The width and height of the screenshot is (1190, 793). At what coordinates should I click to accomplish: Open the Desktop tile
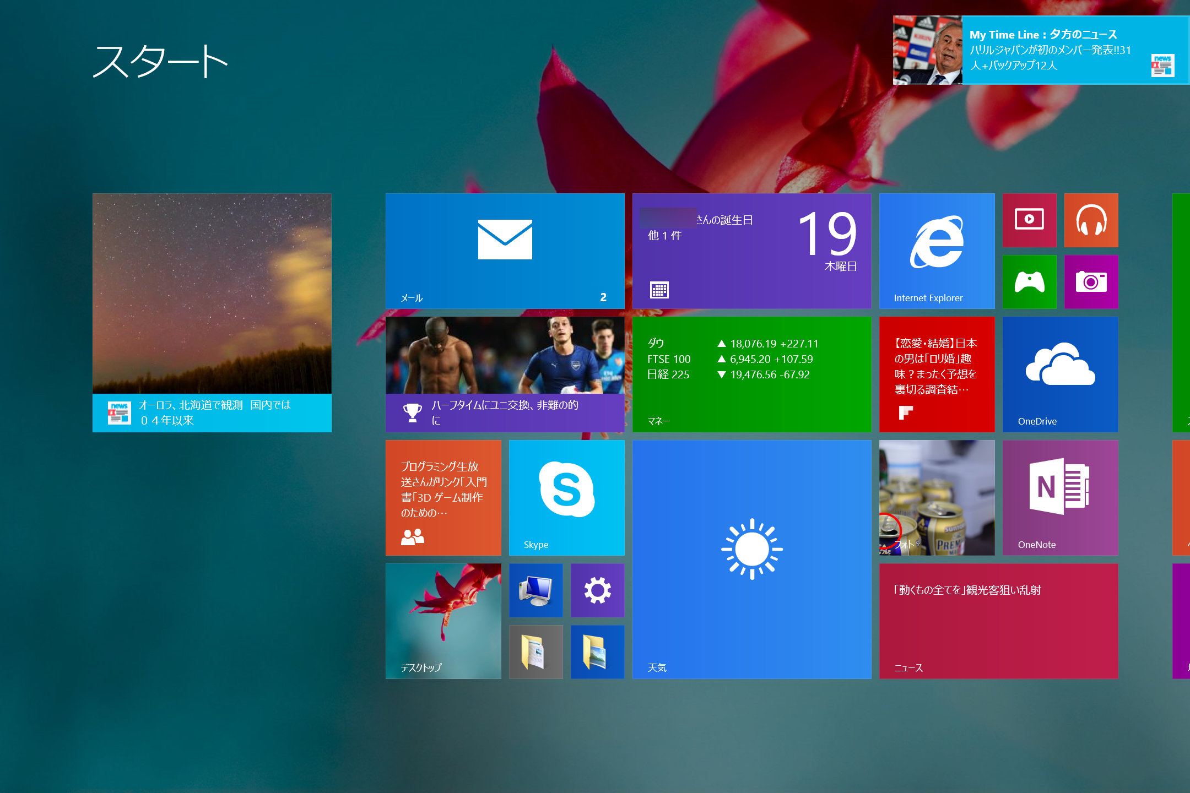pyautogui.click(x=443, y=621)
